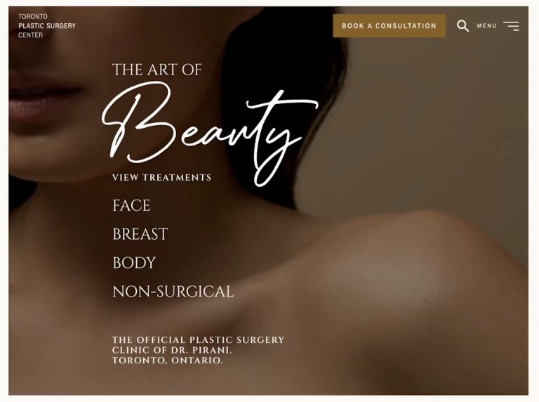Click the MENU label
This screenshot has height=402, width=539.
click(x=487, y=26)
